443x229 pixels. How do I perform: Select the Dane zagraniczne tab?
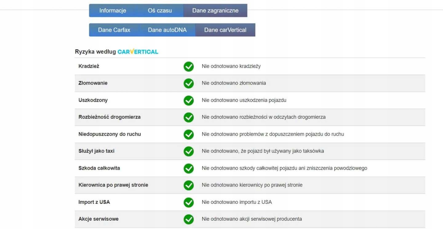click(215, 10)
